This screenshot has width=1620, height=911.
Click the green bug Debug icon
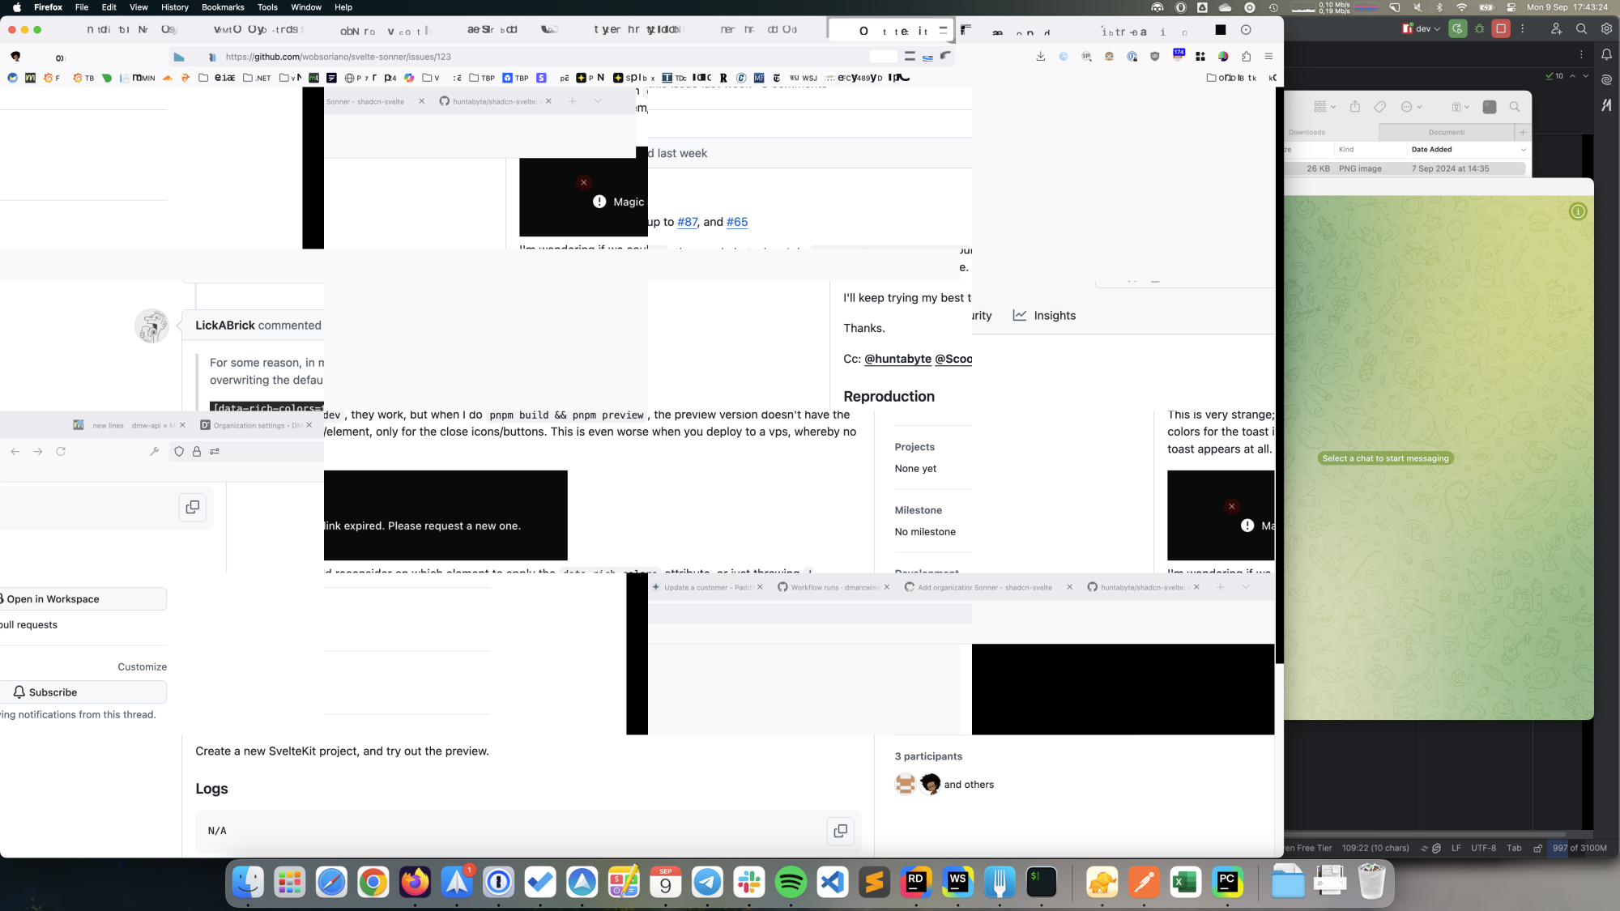(1479, 29)
